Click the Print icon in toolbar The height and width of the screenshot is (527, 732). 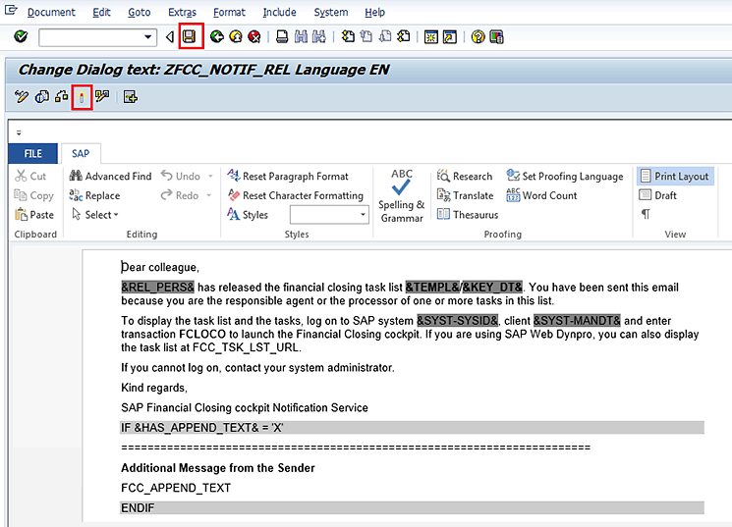click(x=282, y=37)
